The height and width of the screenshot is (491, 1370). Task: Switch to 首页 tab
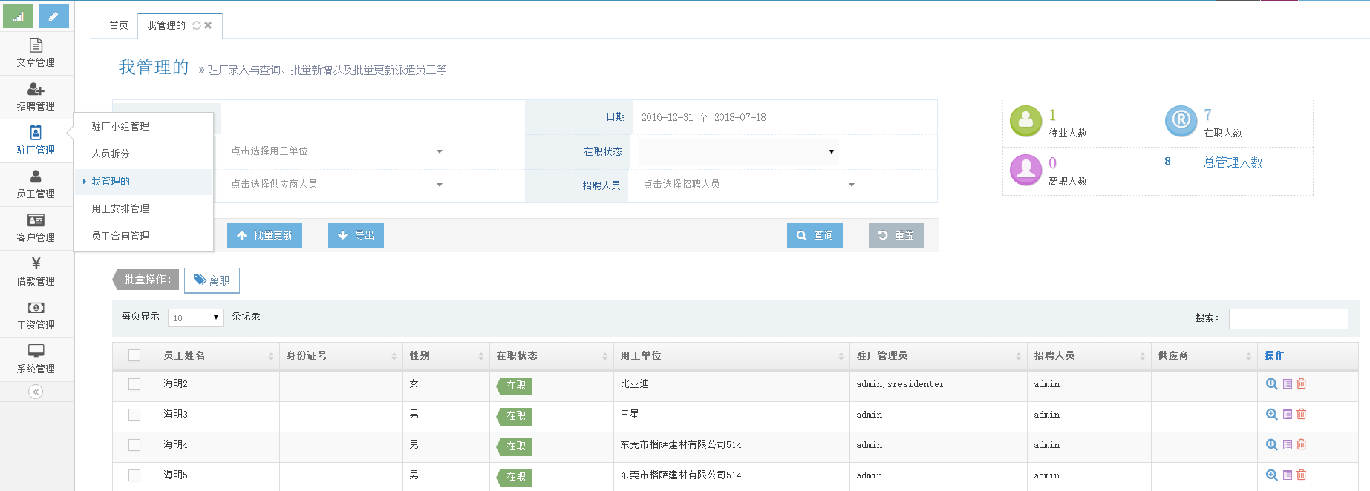click(x=119, y=25)
